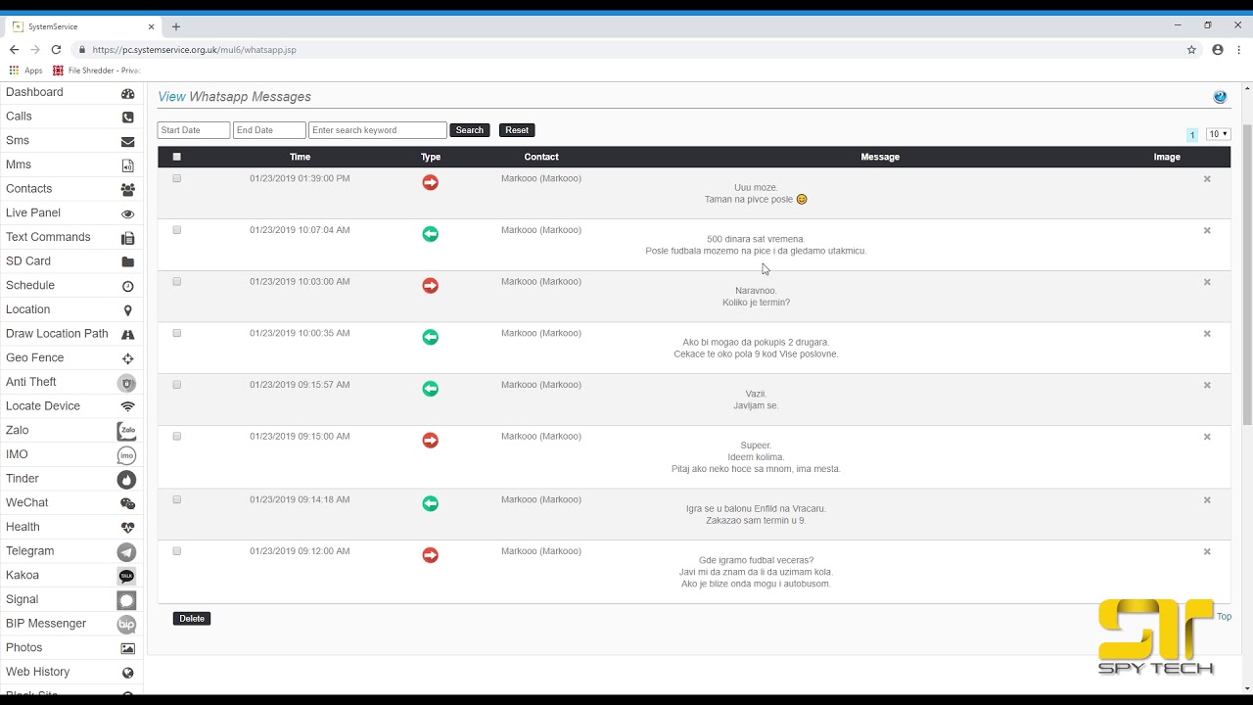Click the Delete button
Image resolution: width=1253 pixels, height=705 pixels.
tap(192, 619)
